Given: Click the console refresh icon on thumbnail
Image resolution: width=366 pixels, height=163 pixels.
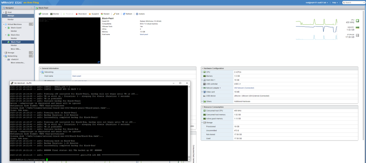Looking at the screenshot, I should pyautogui.click(x=99, y=62).
